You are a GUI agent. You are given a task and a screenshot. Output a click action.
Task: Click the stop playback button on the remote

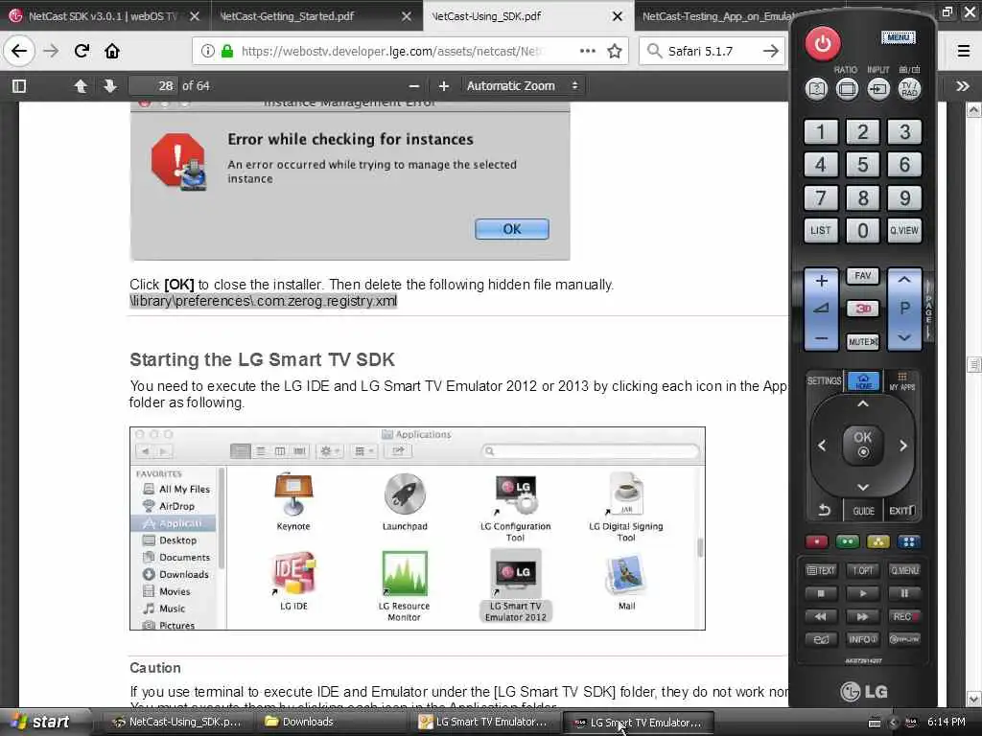point(821,593)
